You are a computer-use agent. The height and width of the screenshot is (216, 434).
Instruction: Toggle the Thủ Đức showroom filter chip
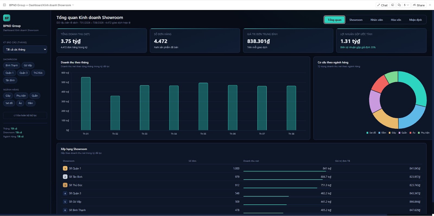38,73
